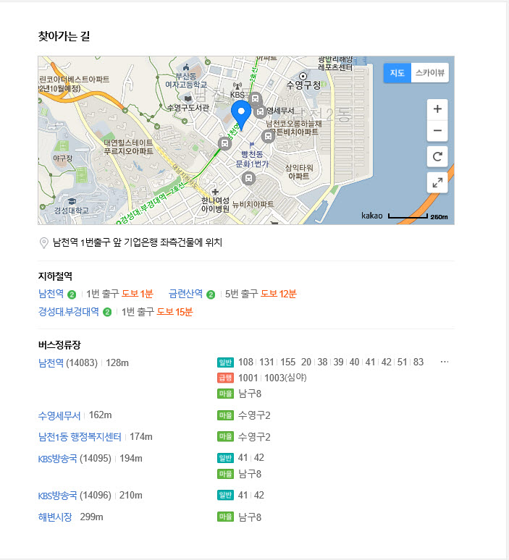This screenshot has width=509, height=560.
Task: Zoom in the map with plus button
Action: coord(437,109)
